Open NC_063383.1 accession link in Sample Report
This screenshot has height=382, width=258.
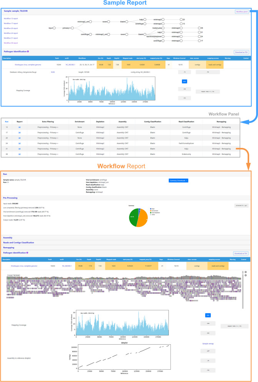(x=70, y=65)
